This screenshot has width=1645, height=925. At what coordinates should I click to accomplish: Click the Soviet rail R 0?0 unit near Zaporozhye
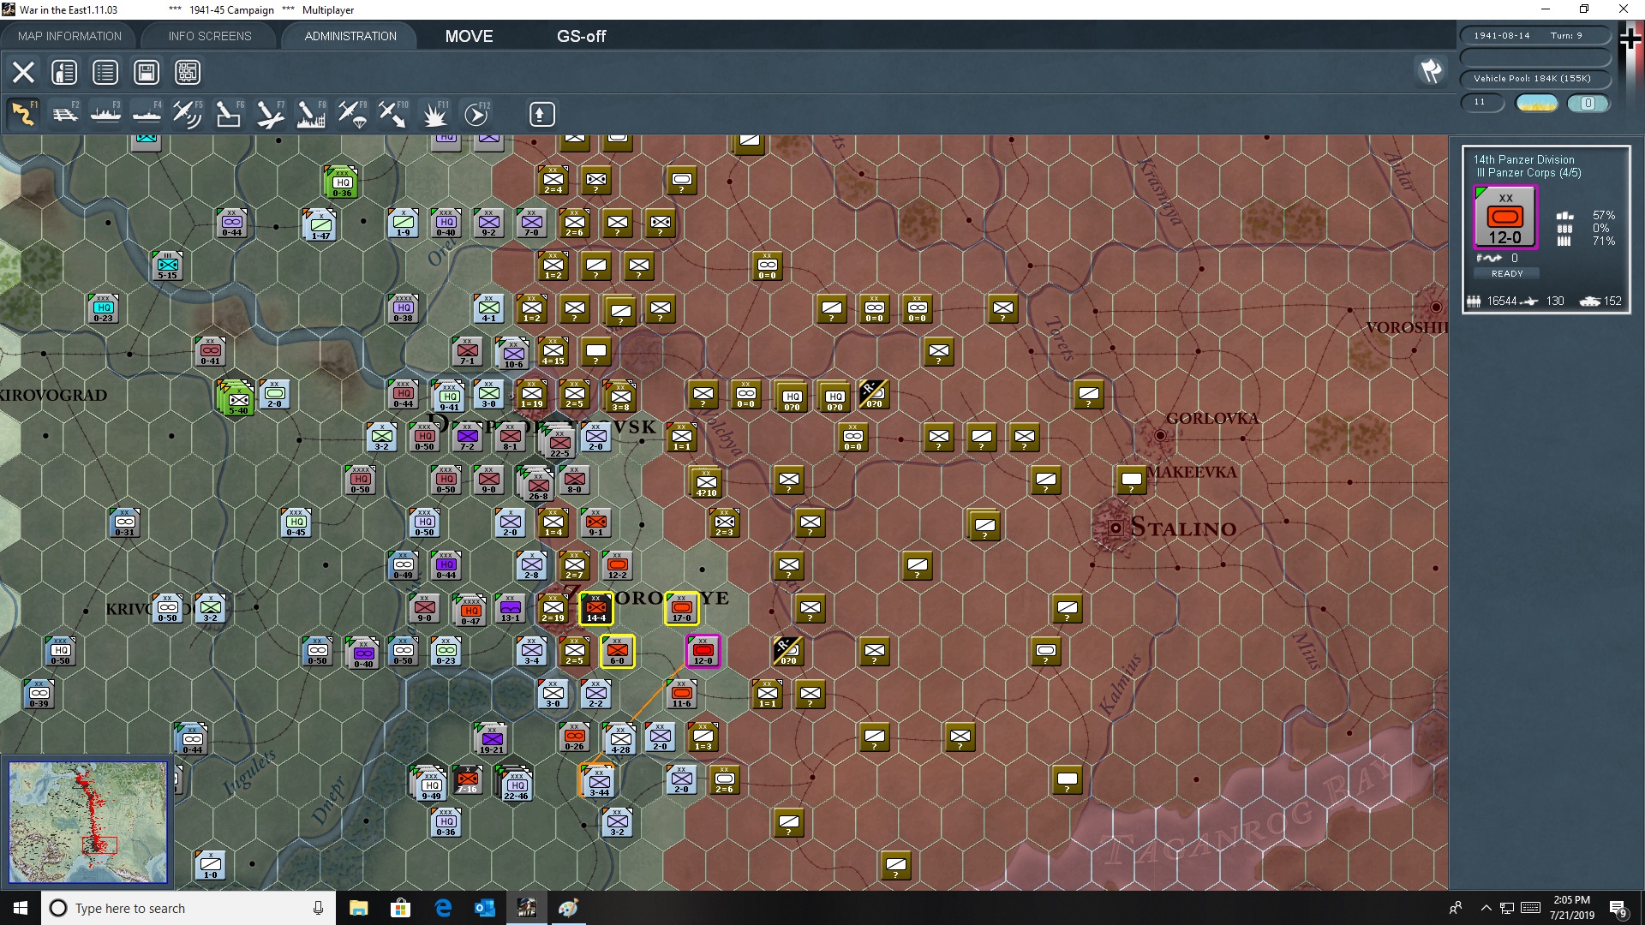pyautogui.click(x=788, y=652)
